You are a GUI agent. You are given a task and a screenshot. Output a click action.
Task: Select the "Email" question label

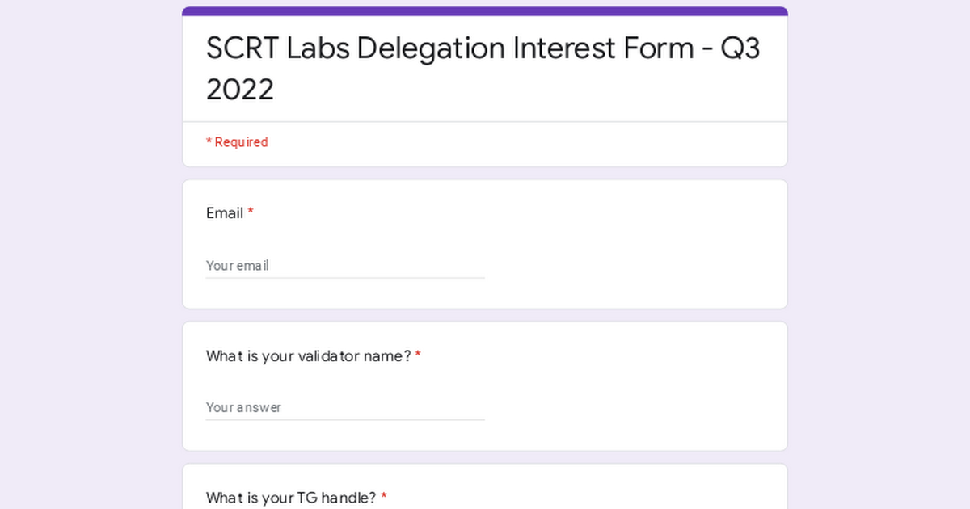(x=225, y=213)
